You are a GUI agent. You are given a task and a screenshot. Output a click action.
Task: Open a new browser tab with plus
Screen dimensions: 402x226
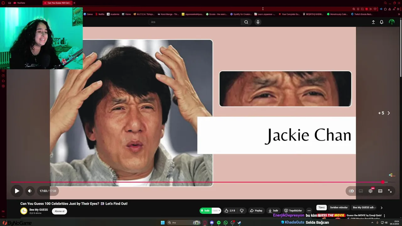coord(74,3)
